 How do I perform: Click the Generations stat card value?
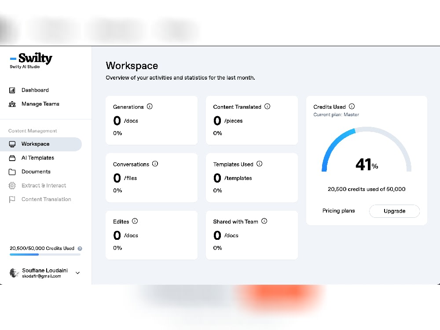(125, 121)
